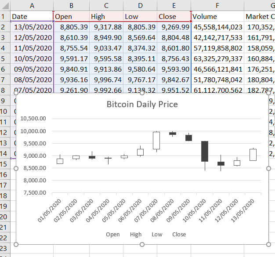The image size is (275, 257).
Task: Select column E header
Action: pos(174,6)
